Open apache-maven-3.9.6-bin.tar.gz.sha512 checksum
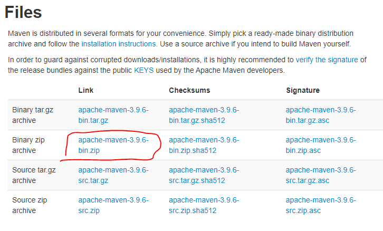Viewport: 383px width, 231px height. click(x=204, y=115)
